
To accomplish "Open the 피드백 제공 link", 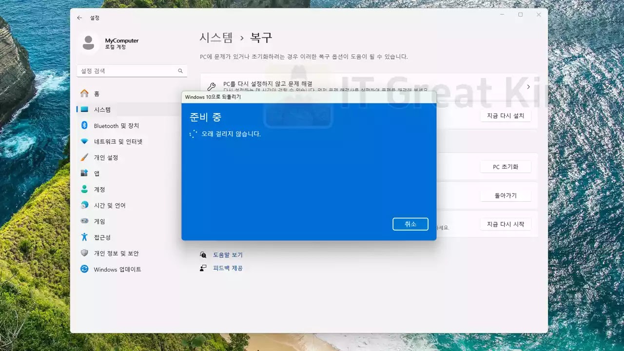I will 228,268.
